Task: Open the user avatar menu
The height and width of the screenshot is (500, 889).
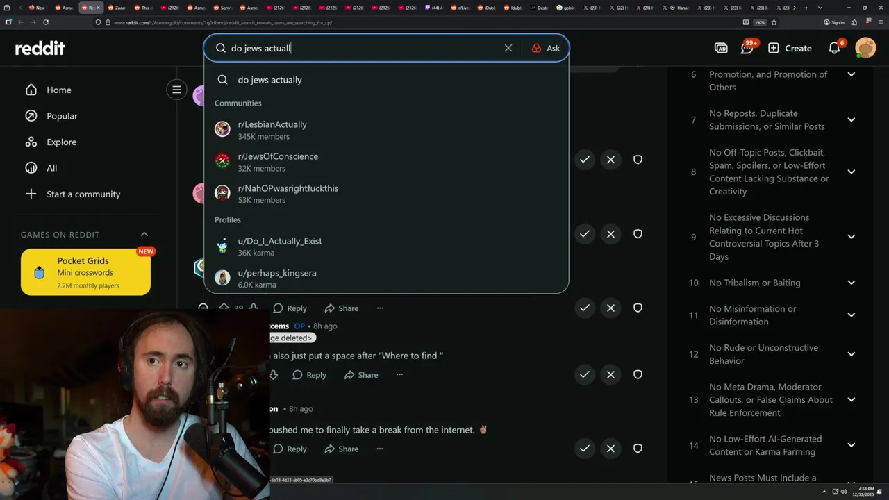Action: click(x=865, y=48)
